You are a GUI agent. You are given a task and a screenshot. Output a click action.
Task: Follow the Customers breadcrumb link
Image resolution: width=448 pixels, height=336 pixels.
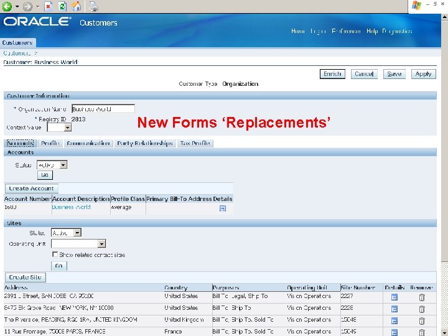click(17, 53)
